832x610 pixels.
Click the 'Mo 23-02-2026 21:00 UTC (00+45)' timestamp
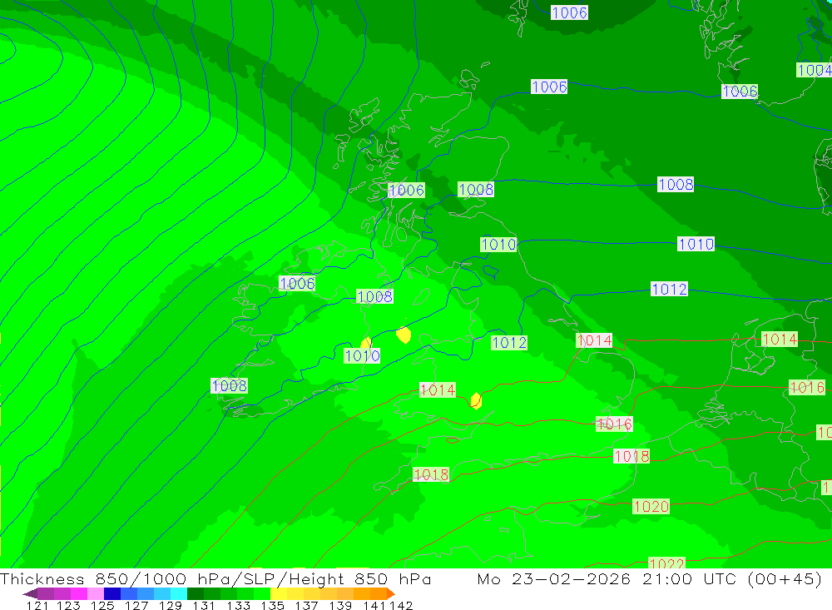(x=650, y=578)
